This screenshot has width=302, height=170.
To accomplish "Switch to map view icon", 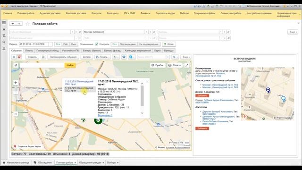I will coord(19,57).
